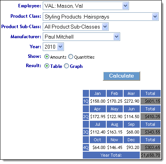Select the Table result radio button
Screen dimensions: 166x164
pos(47,66)
